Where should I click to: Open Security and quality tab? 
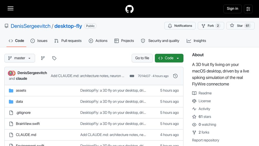[160, 41]
